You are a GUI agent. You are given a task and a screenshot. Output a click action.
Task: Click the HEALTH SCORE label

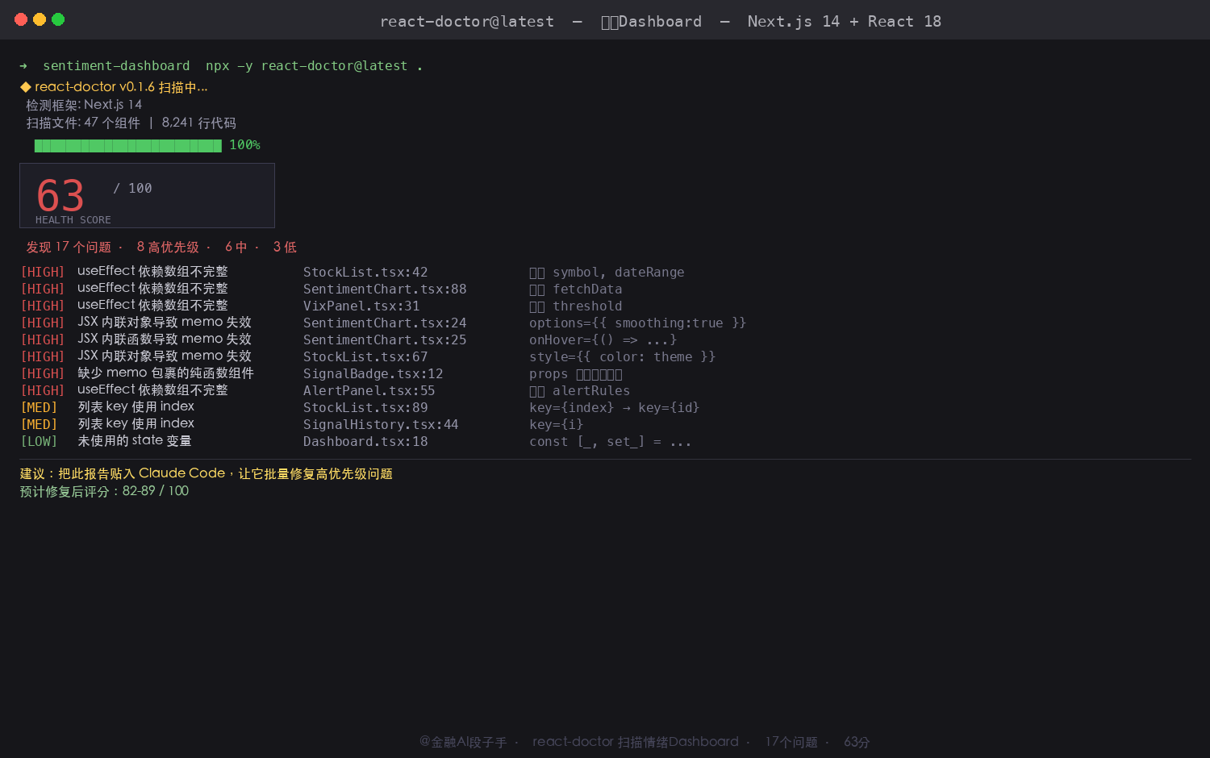[73, 220]
